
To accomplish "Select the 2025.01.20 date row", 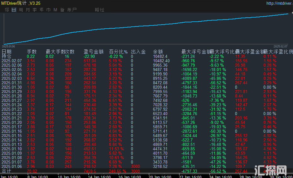I will tap(146, 122).
